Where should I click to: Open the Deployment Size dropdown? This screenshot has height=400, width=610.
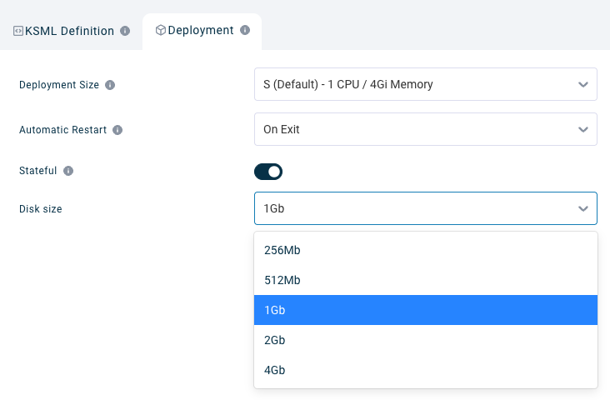point(425,84)
